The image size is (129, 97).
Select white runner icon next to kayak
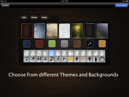tap(77, 53)
